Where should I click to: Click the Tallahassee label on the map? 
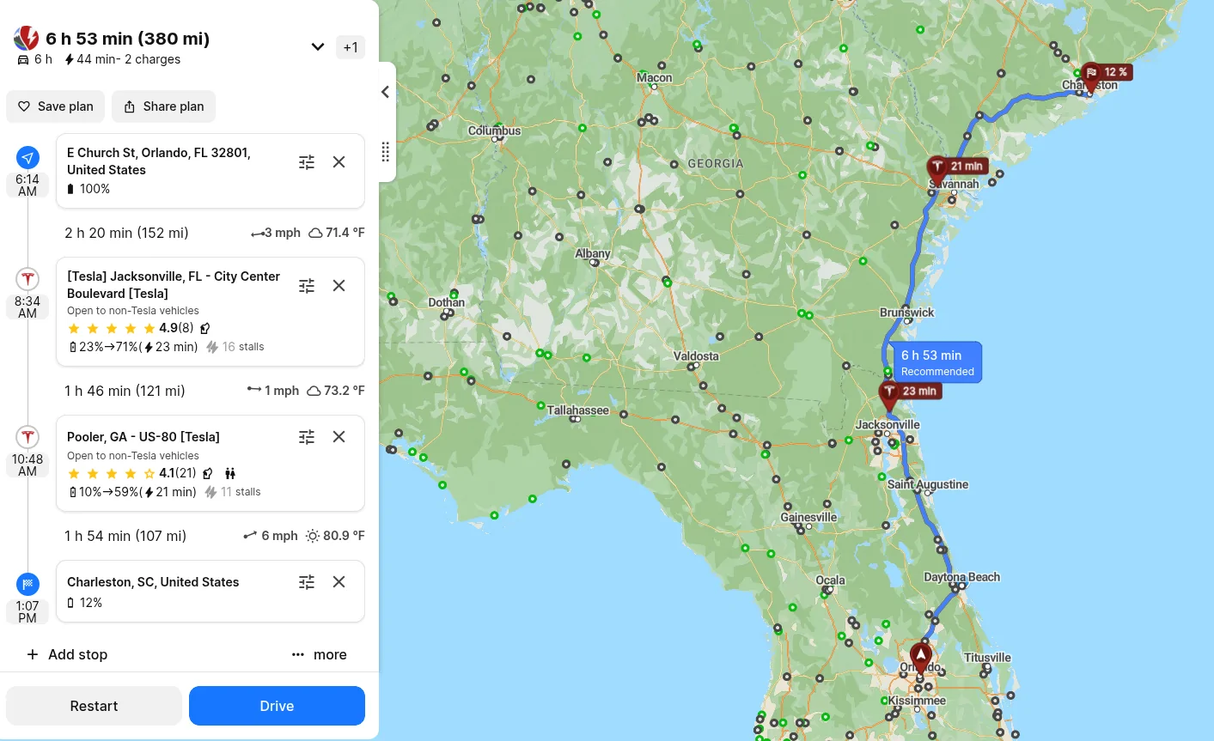click(577, 410)
